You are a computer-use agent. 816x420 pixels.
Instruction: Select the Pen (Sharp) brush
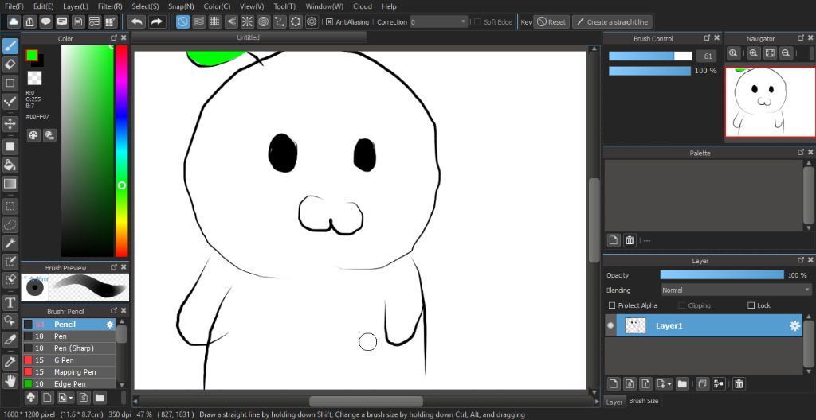(x=69, y=348)
